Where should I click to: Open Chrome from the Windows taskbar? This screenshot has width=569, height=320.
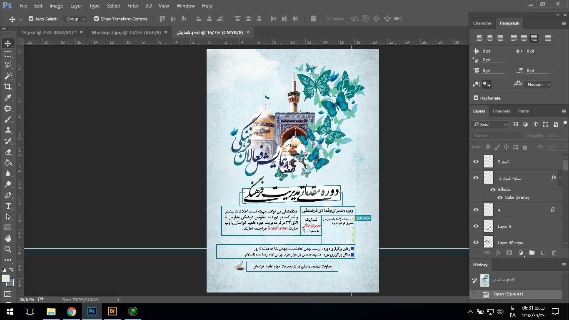click(72, 311)
